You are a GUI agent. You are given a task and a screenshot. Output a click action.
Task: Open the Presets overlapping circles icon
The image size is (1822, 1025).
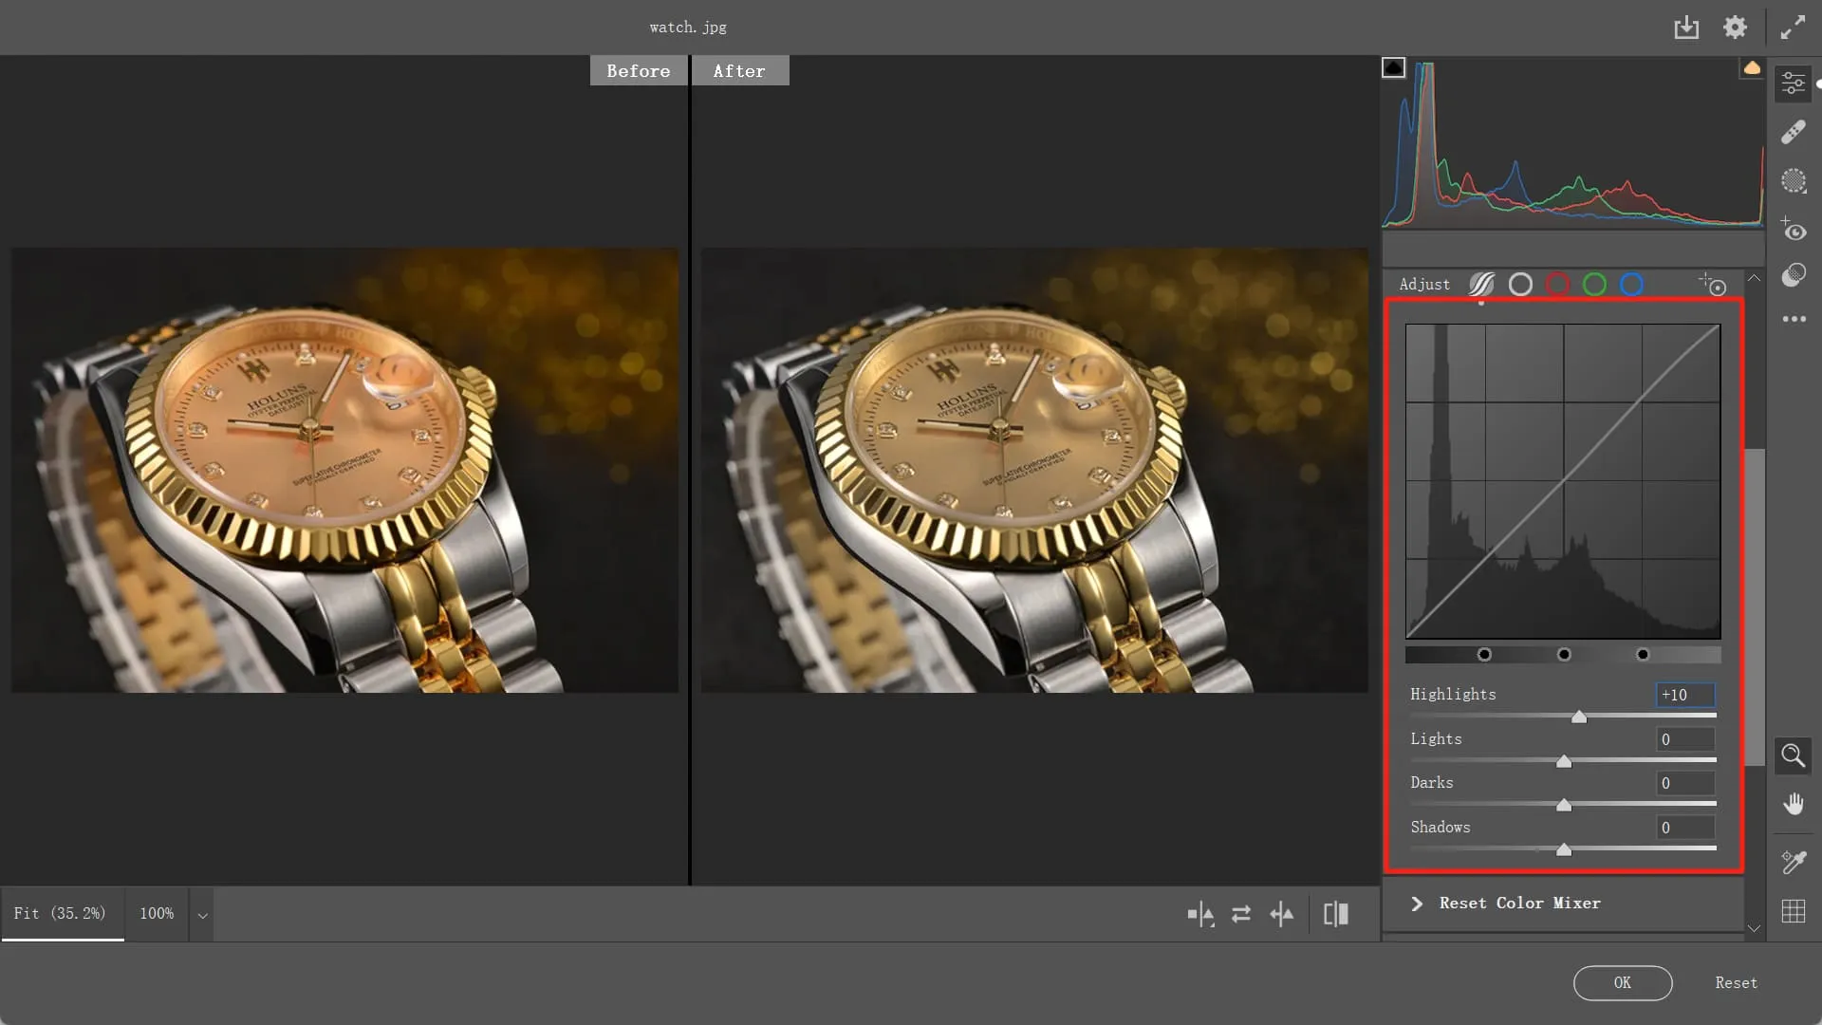pyautogui.click(x=1793, y=275)
